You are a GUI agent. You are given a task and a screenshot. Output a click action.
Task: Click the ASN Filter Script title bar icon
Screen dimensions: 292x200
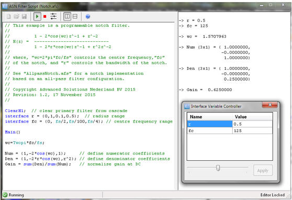[x=5, y=6]
